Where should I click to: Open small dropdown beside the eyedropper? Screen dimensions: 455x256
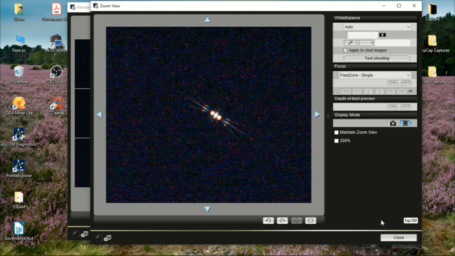pyautogui.click(x=366, y=43)
